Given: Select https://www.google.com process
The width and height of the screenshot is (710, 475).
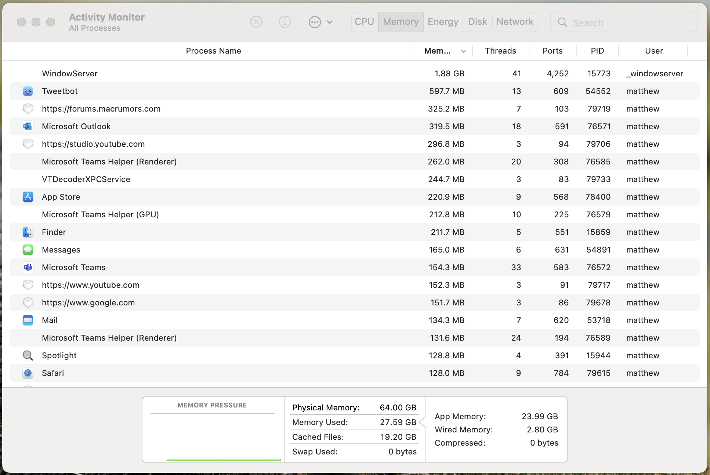Looking at the screenshot, I should point(88,302).
